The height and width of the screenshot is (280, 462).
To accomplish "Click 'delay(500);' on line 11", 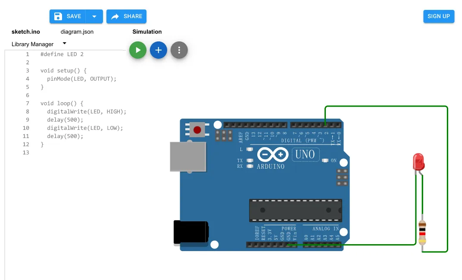I will click(65, 136).
